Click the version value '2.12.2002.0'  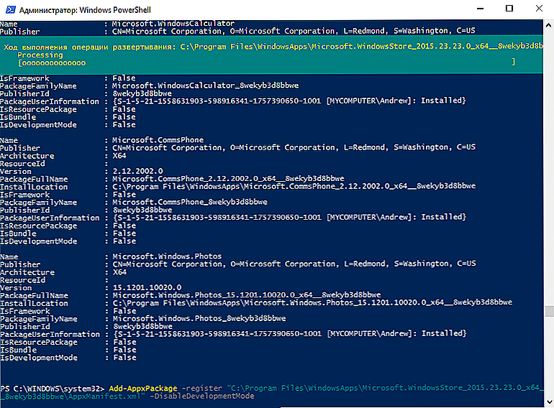click(138, 171)
